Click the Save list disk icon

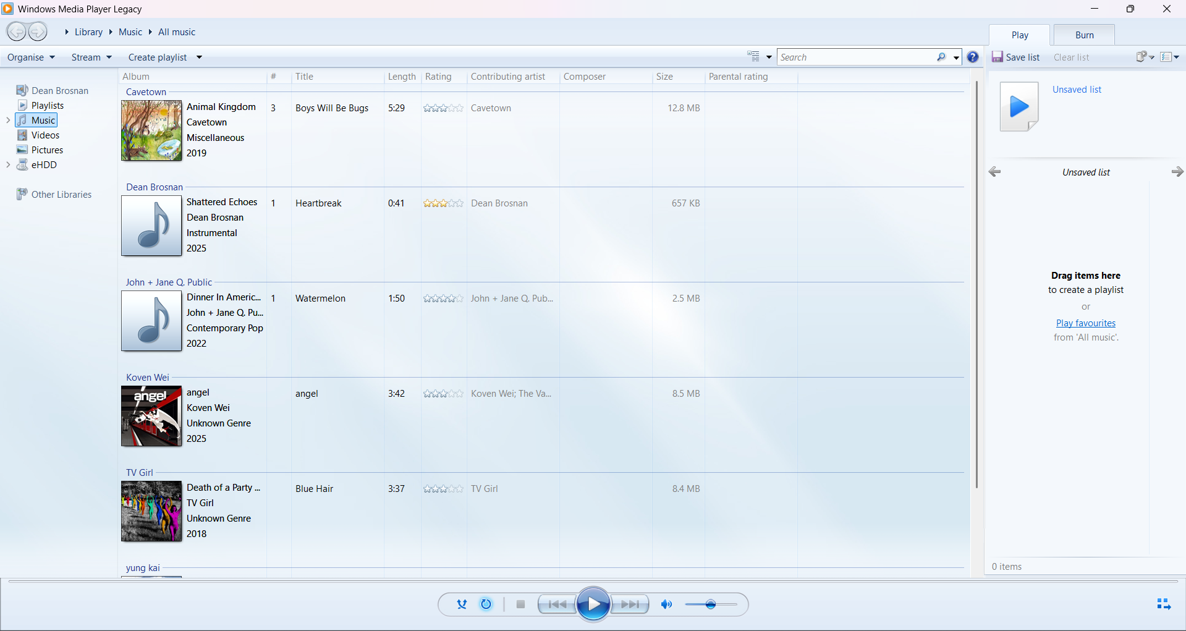[997, 57]
